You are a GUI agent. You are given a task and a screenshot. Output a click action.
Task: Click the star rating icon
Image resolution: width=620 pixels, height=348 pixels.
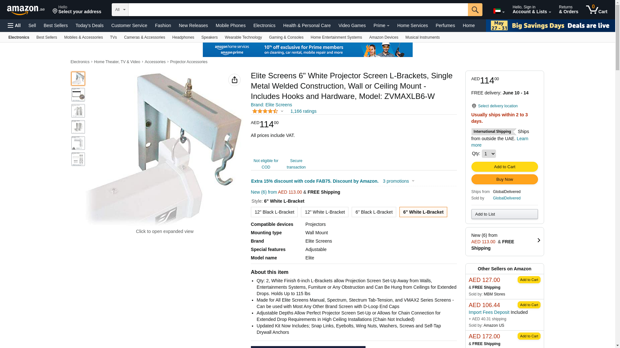[265, 111]
